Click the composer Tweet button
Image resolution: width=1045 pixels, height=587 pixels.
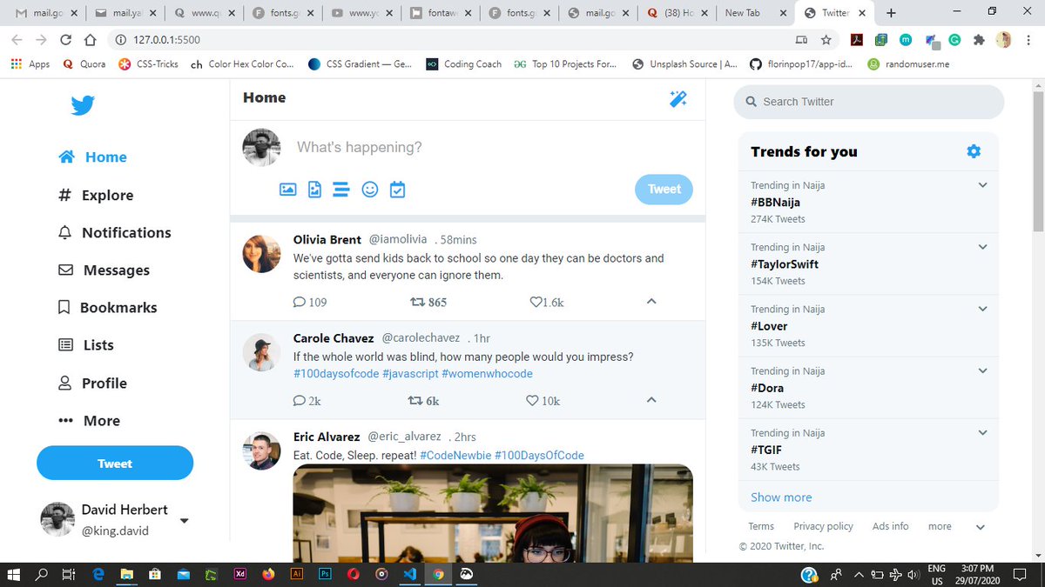pyautogui.click(x=664, y=189)
